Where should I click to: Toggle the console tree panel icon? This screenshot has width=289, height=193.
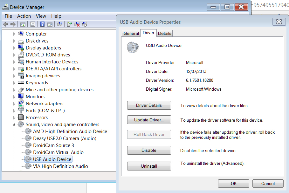(23, 24)
